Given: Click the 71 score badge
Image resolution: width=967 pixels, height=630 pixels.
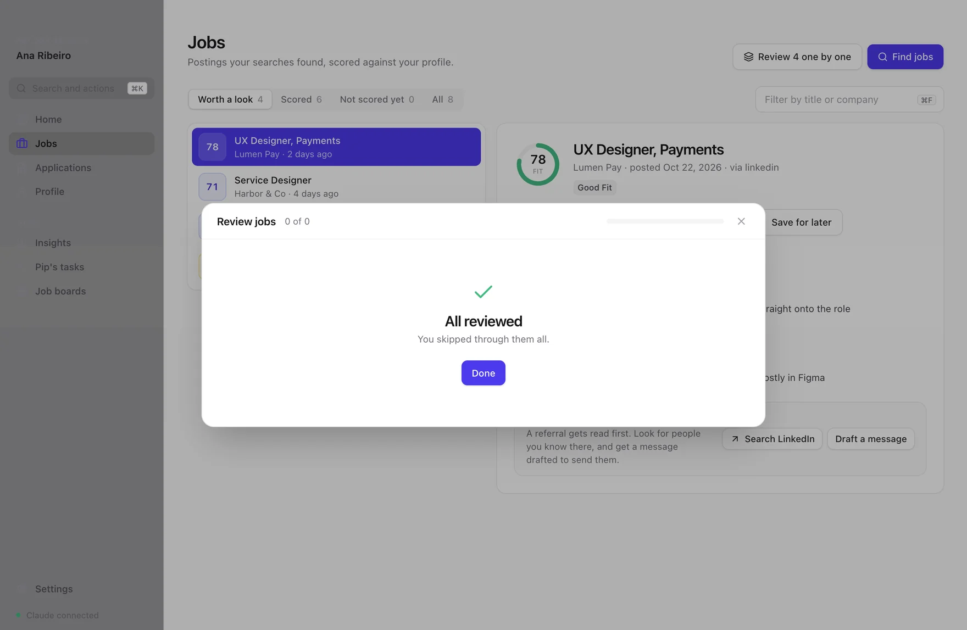Looking at the screenshot, I should 212,187.
